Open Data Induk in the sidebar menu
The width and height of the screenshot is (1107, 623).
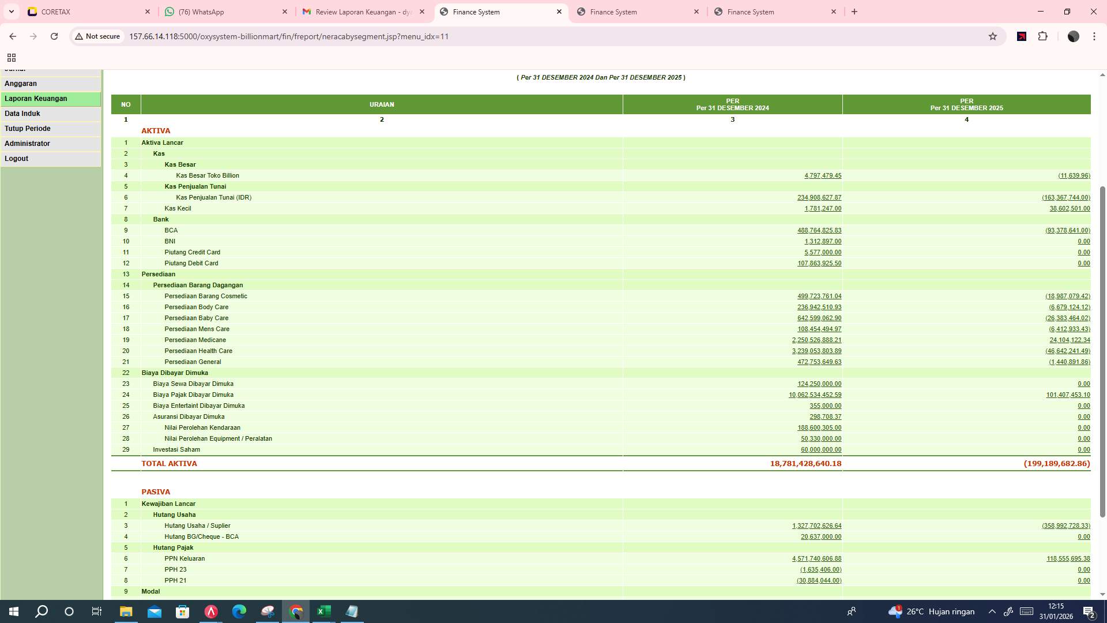23,113
